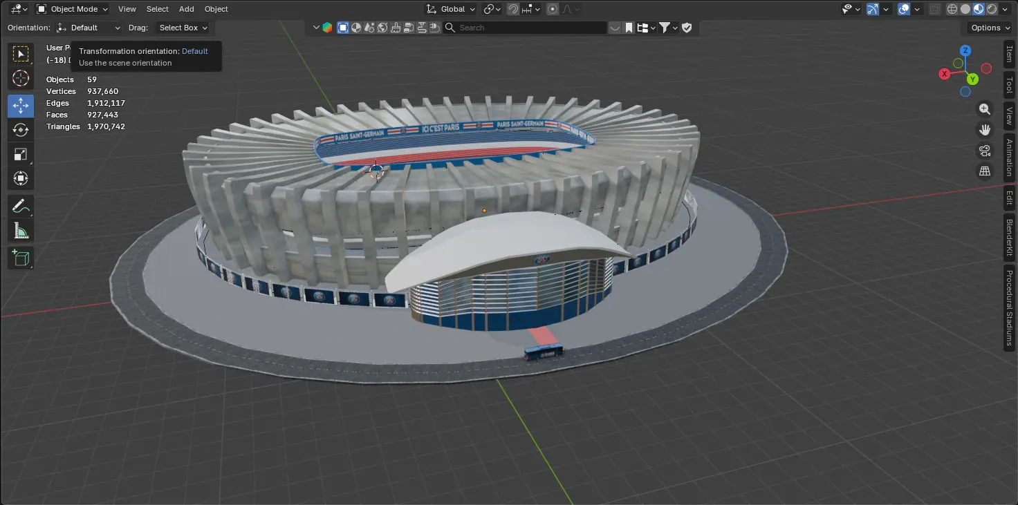The image size is (1018, 505).
Task: Select the Select Box tool
Action: click(x=21, y=54)
